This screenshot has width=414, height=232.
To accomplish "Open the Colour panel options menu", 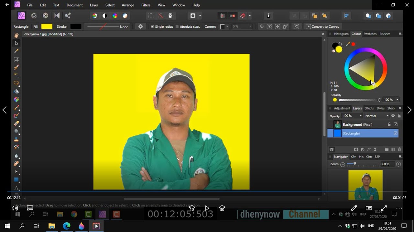I will pyautogui.click(x=400, y=34).
